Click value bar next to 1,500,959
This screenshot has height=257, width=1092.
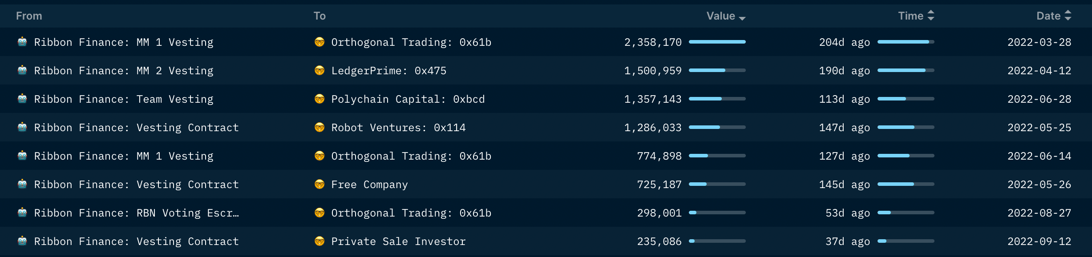[x=717, y=70]
